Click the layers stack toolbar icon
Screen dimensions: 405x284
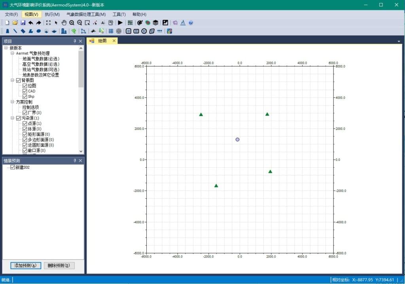155,23
